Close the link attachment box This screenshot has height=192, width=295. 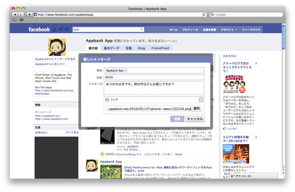201,100
